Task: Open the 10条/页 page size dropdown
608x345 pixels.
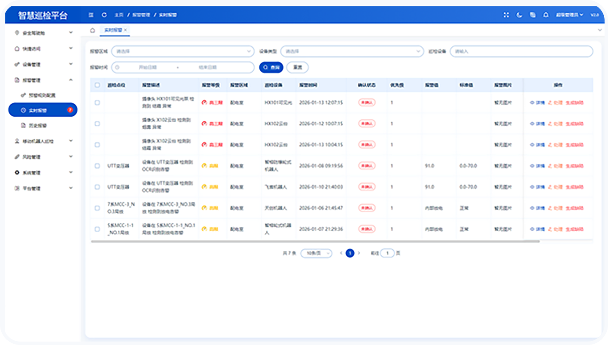Action: tap(316, 253)
